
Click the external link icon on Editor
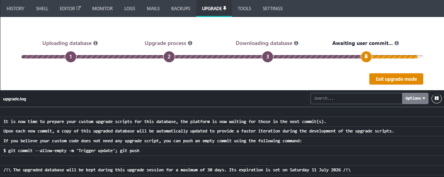[x=78, y=8]
